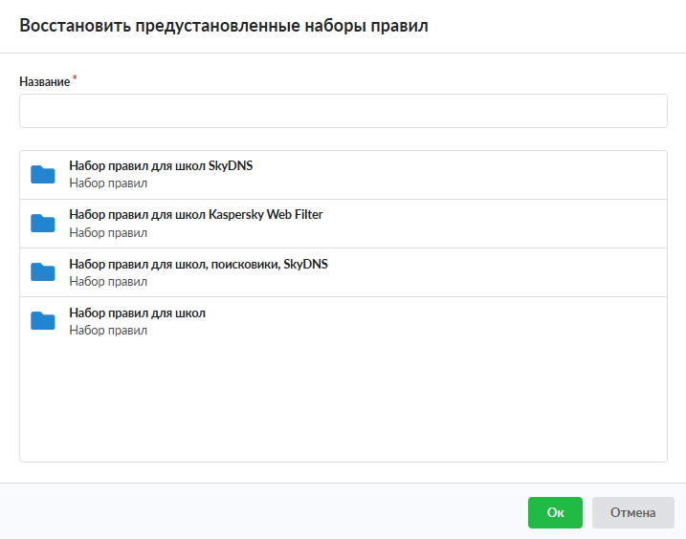Click folder icon for Kaspersky Web Filter set
The width and height of the screenshot is (686, 539).
point(43,223)
